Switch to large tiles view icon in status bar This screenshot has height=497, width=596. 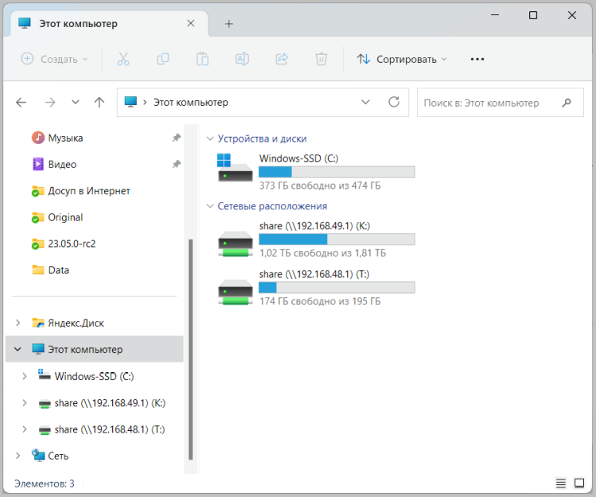[579, 483]
